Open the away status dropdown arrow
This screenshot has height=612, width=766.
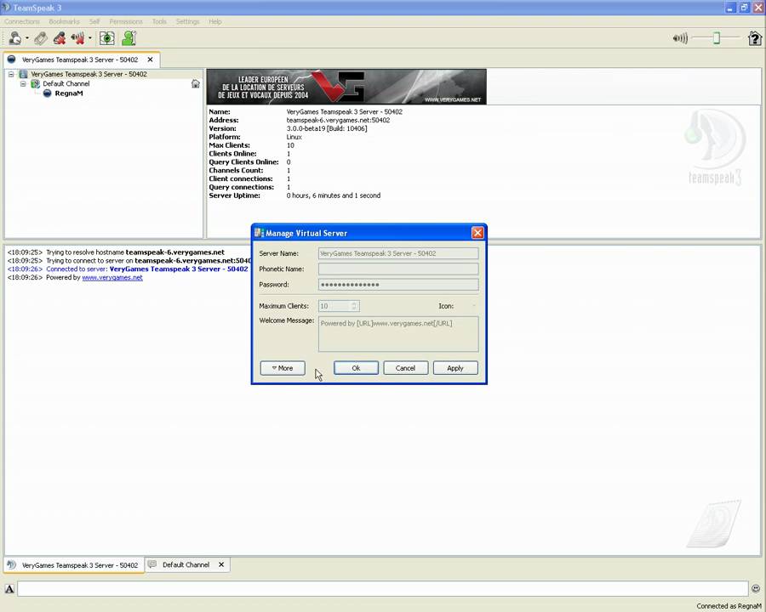point(27,38)
